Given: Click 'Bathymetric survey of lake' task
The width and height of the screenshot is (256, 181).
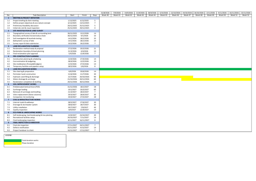Looking at the screenshot, I should 24,41.
